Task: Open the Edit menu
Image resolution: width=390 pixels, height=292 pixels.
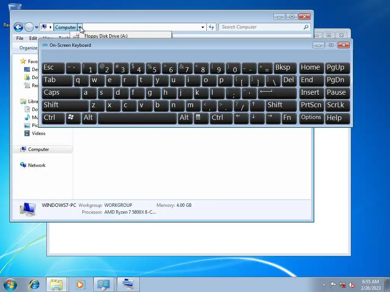Action: click(x=33, y=38)
